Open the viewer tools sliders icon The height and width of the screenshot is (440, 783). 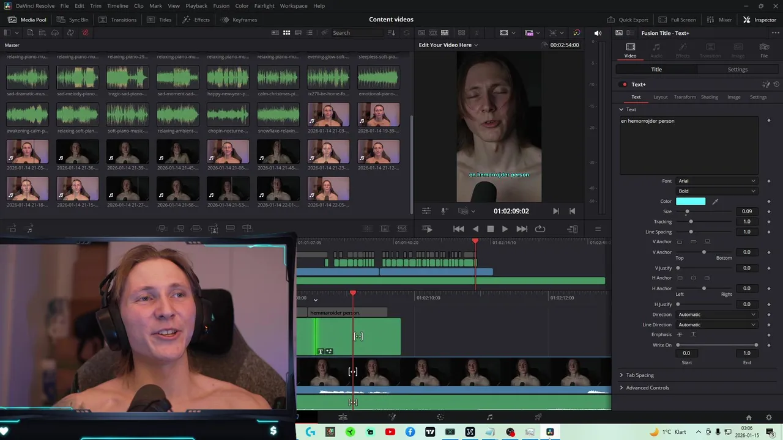[x=426, y=211]
